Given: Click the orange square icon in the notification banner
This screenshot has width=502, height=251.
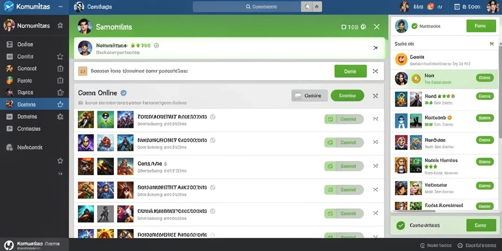Looking at the screenshot, I should (82, 71).
